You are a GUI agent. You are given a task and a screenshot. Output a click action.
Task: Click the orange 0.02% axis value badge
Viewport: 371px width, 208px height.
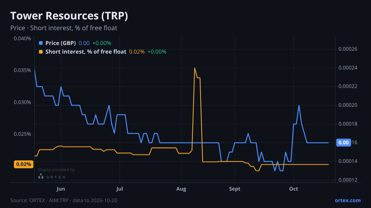point(23,164)
